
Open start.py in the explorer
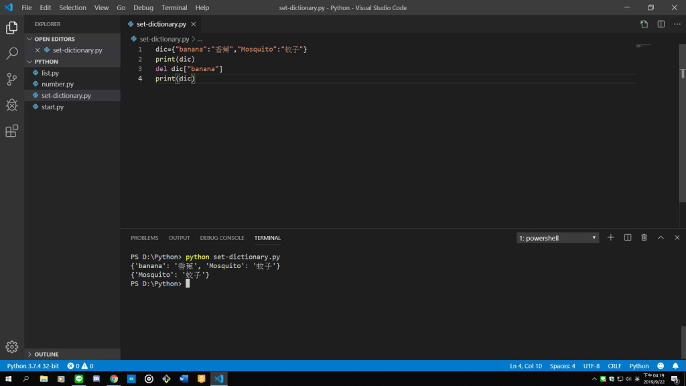point(72,107)
